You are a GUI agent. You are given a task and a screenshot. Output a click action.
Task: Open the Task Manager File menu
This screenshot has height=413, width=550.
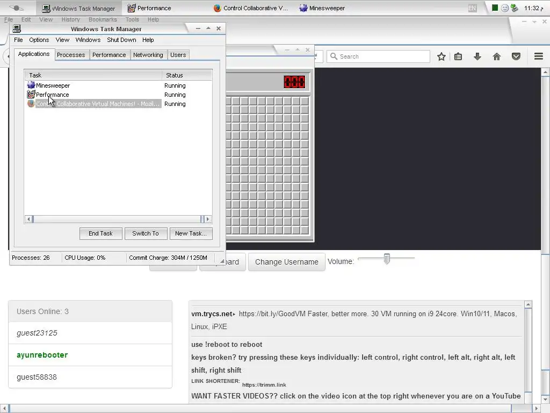click(18, 40)
